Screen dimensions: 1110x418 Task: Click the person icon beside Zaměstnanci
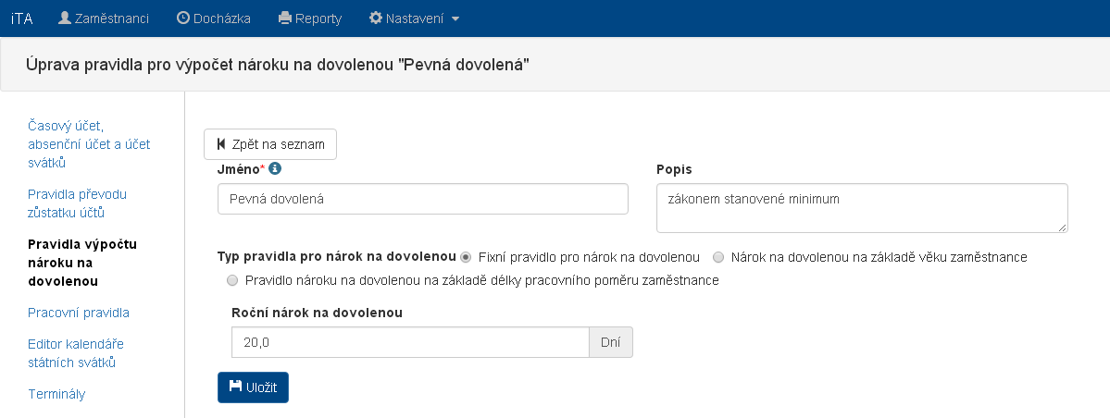[65, 18]
